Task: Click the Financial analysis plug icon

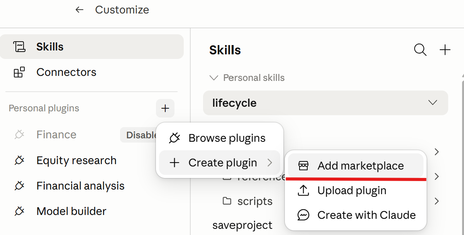Action: (19, 186)
